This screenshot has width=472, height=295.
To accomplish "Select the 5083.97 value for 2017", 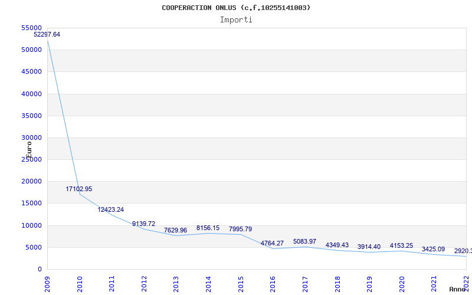I will click(x=304, y=242).
